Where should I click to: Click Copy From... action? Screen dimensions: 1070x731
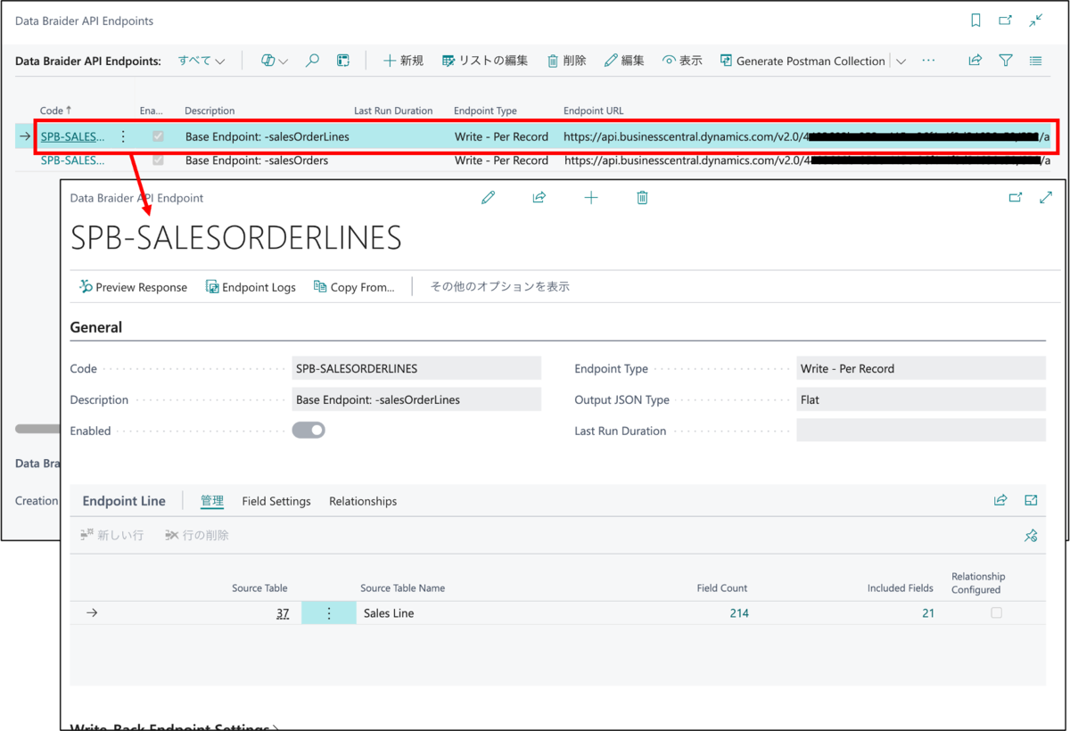[x=354, y=287]
